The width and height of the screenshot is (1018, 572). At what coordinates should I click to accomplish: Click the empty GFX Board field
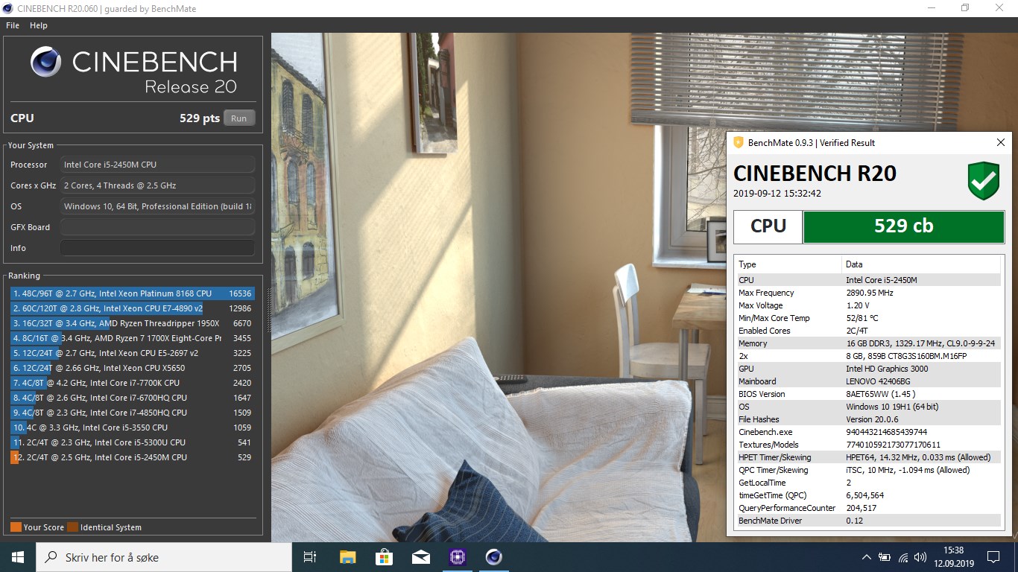coord(157,227)
